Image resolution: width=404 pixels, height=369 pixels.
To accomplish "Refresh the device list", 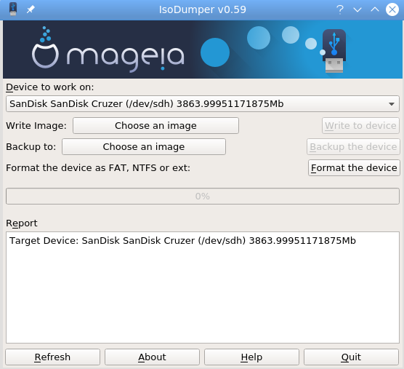I will click(52, 357).
